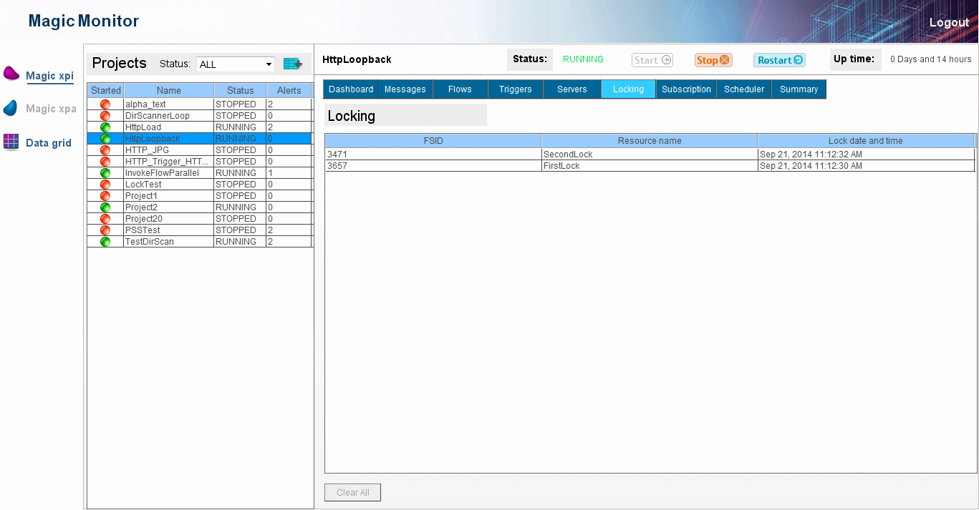This screenshot has width=979, height=510.
Task: Select the HTTP_JPG project name
Action: [x=147, y=150]
